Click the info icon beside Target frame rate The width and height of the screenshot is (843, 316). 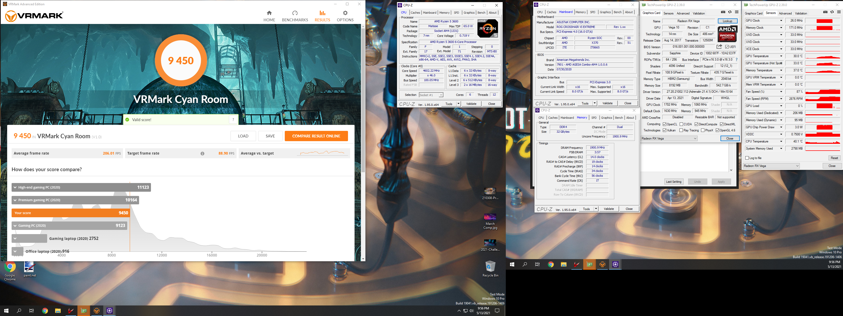(x=202, y=154)
